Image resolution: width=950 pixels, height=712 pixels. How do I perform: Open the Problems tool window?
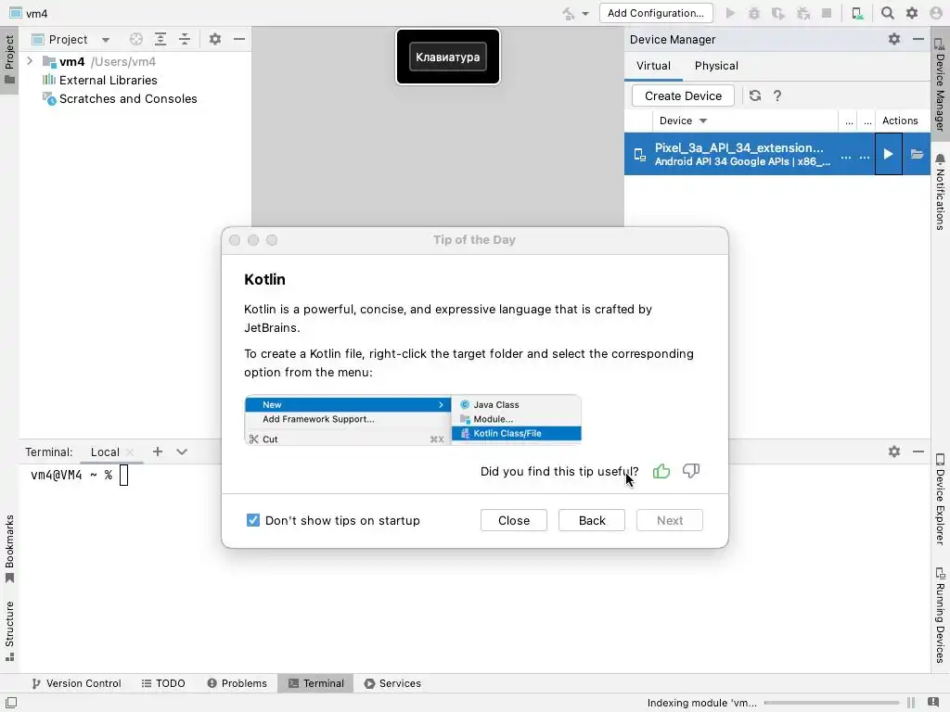coord(237,683)
